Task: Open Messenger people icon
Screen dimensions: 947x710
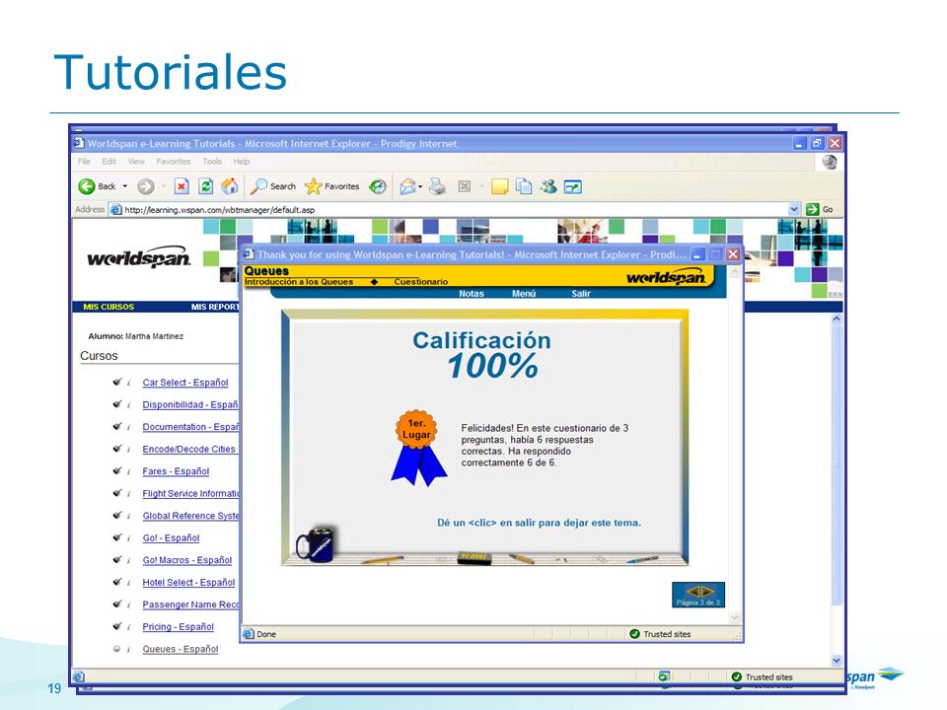Action: (x=548, y=186)
